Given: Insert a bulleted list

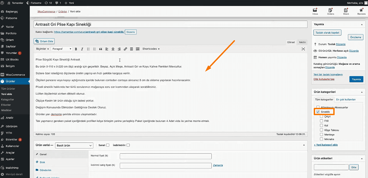Looking at the screenshot, I should point(88,49).
